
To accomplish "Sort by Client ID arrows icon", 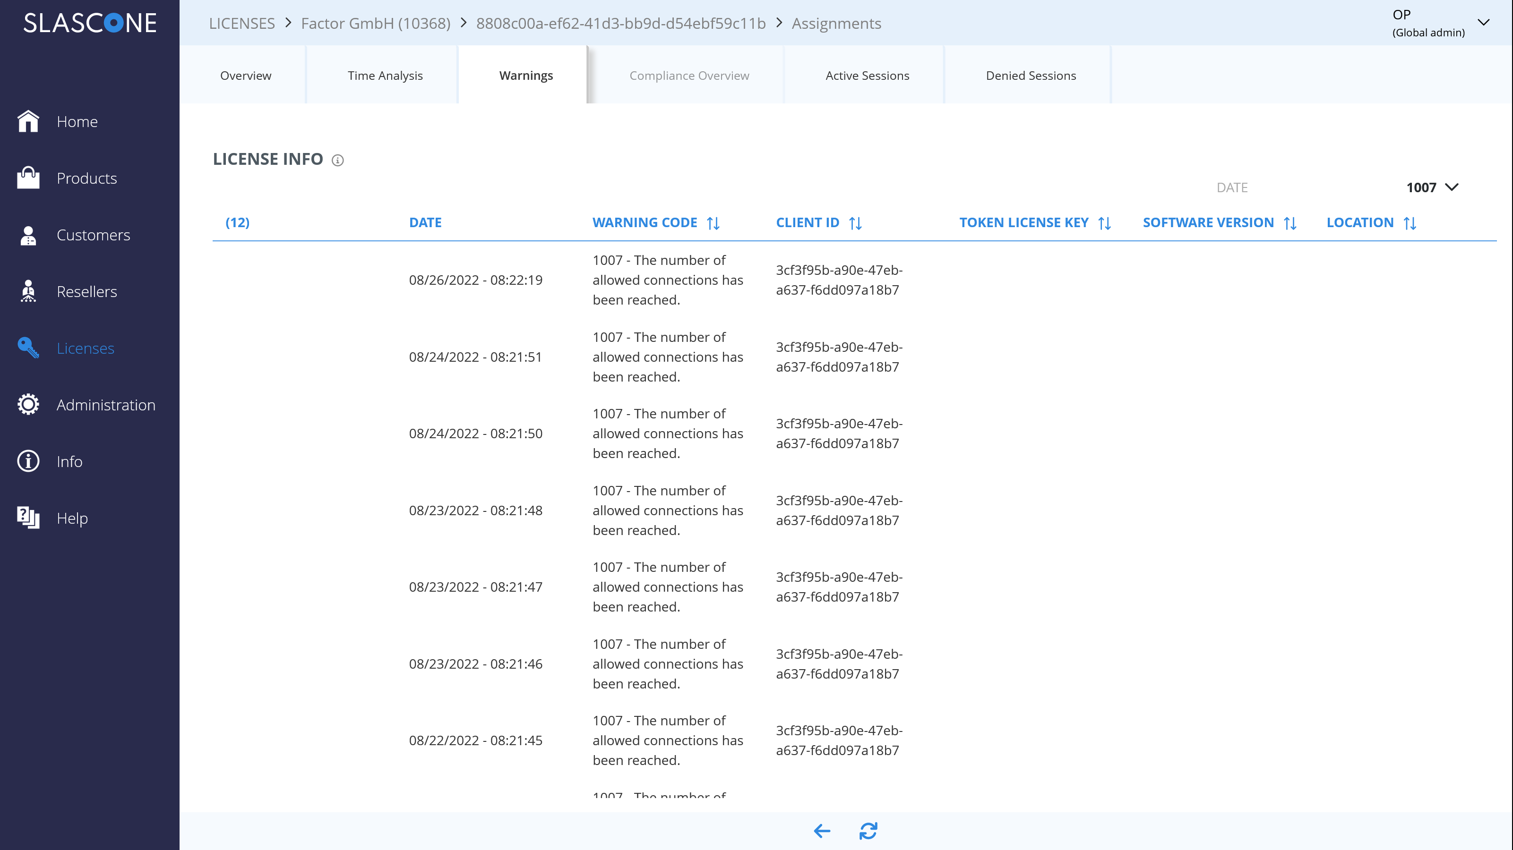I will tap(856, 223).
